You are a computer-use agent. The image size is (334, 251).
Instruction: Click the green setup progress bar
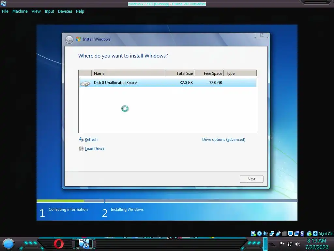point(60,201)
